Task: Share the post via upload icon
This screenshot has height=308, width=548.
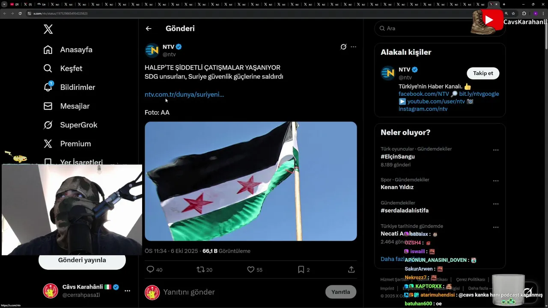Action: (351, 269)
